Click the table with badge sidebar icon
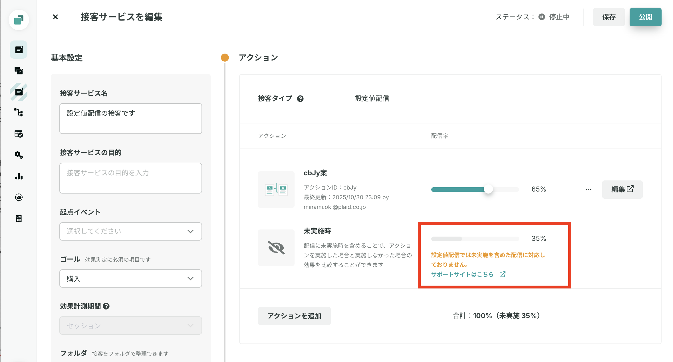 19,134
